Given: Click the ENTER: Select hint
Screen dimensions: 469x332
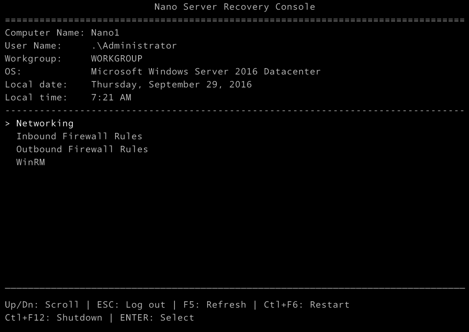Looking at the screenshot, I should (x=157, y=318).
